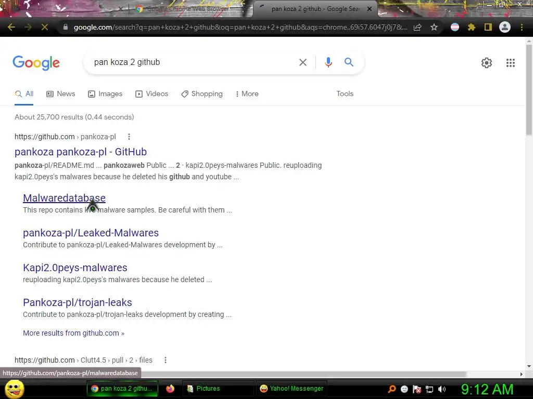Screen dimensions: 533x399
Task: Submit search with magnifier icon
Action: click(x=349, y=62)
